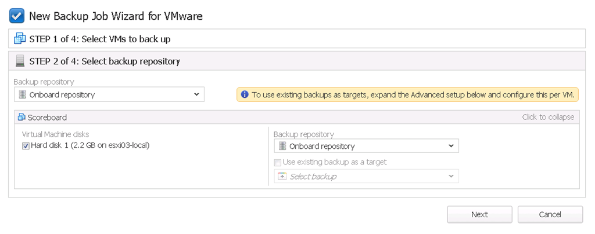Click the Hard disk 1 label text

pos(90,145)
